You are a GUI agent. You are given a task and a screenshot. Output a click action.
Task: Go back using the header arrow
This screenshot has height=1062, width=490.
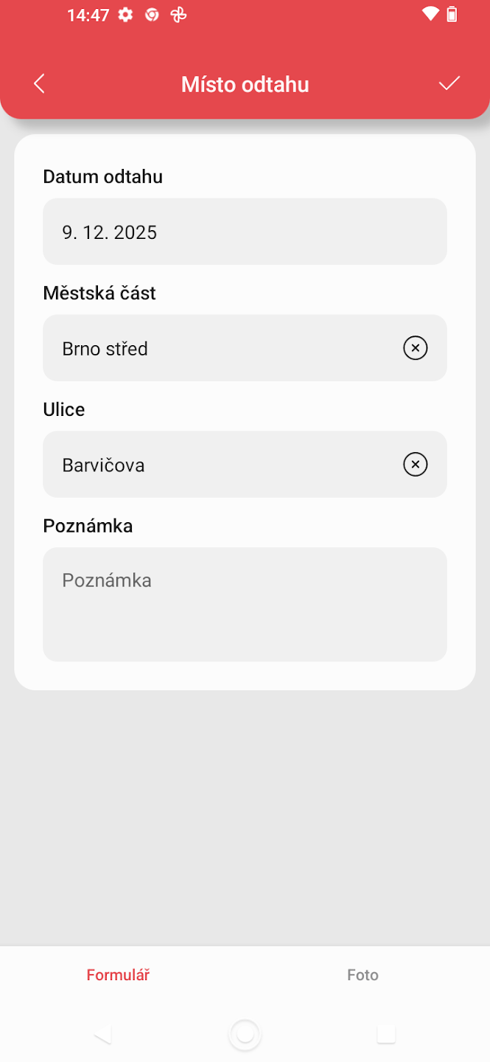pyautogui.click(x=40, y=84)
